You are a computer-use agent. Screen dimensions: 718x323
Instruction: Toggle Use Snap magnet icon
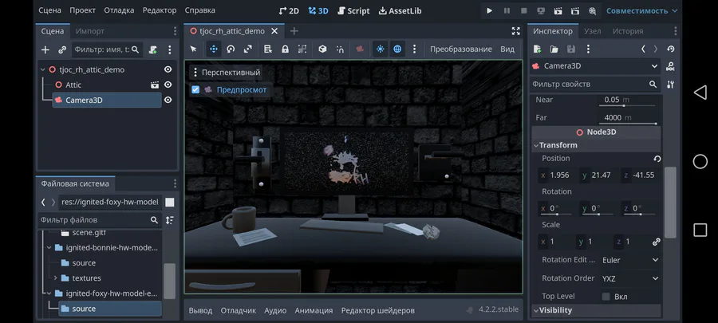340,49
